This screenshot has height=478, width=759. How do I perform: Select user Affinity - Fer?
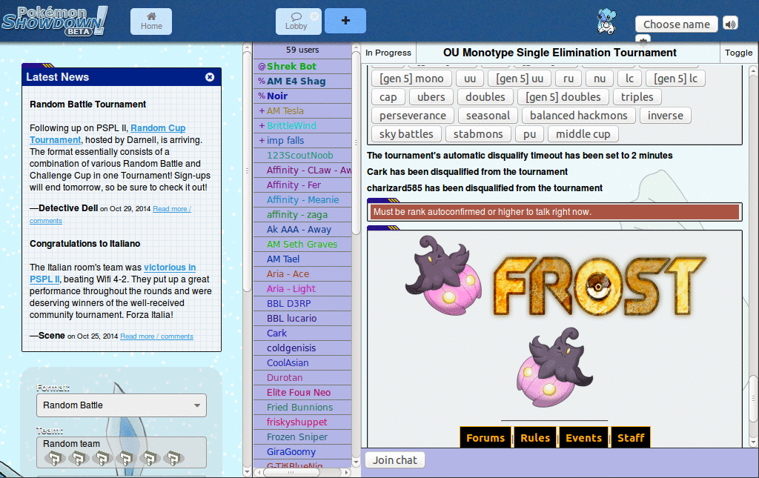(302, 185)
